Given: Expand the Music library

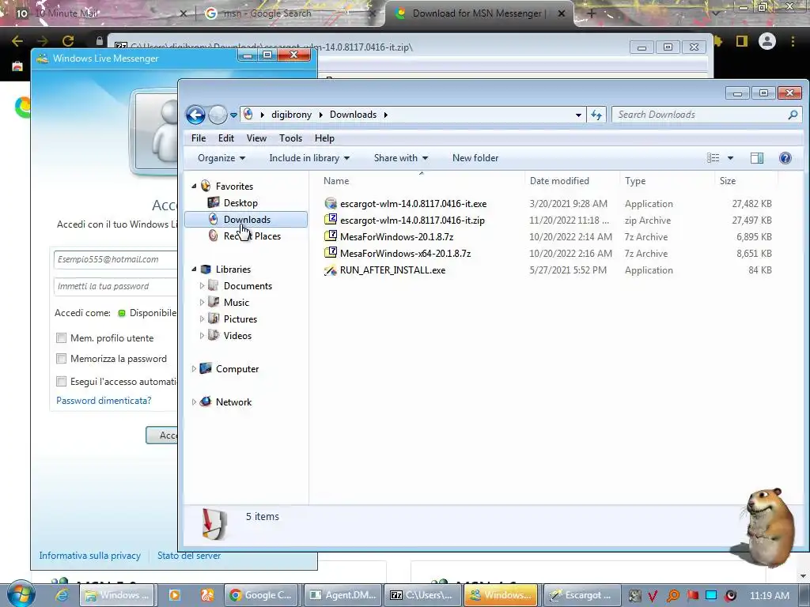Looking at the screenshot, I should [x=202, y=303].
